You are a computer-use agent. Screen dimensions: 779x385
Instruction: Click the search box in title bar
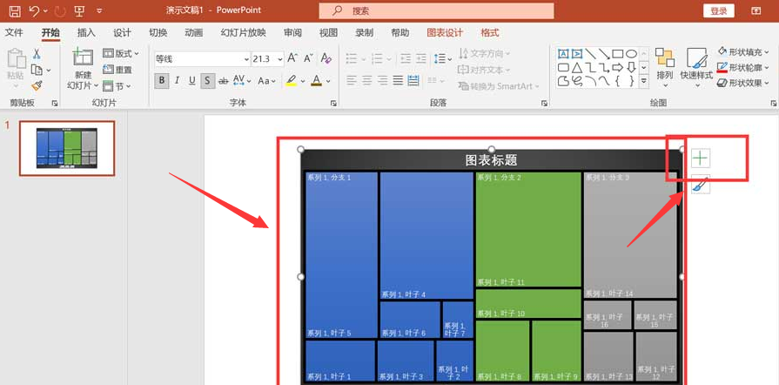click(x=436, y=11)
